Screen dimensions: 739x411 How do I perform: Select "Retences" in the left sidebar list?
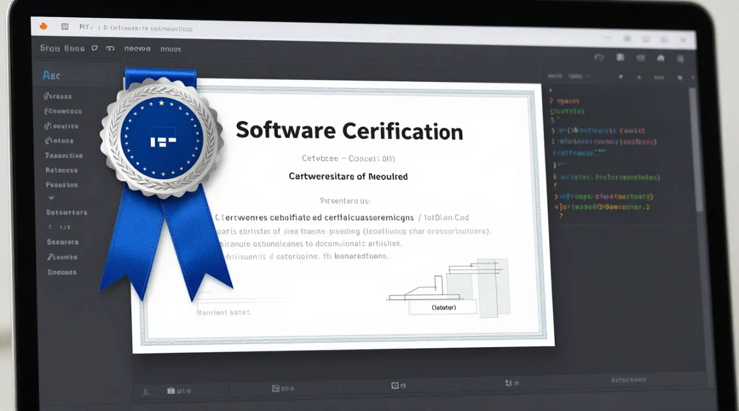62,170
